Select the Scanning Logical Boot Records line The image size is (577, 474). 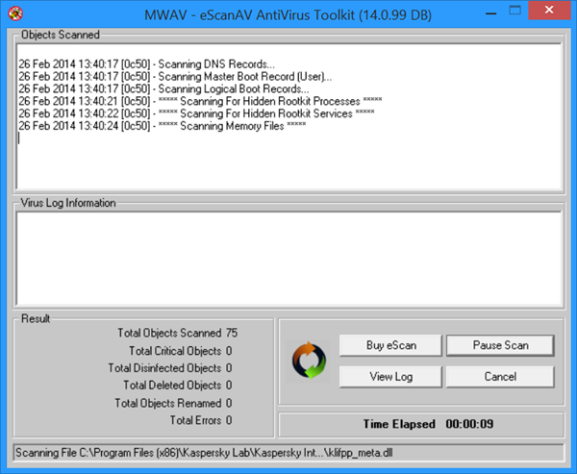(x=163, y=89)
